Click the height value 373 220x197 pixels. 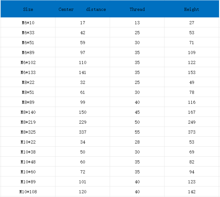(192, 132)
